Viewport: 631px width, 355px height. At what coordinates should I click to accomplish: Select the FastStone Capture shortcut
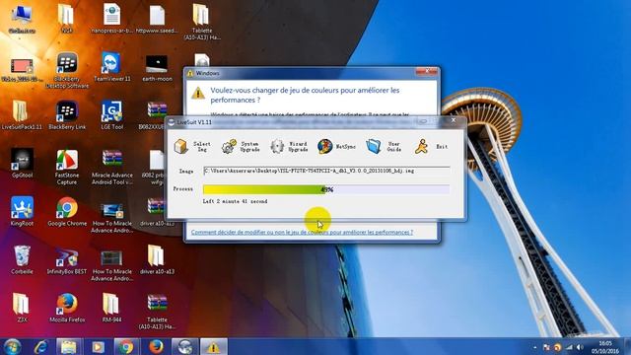[67, 167]
